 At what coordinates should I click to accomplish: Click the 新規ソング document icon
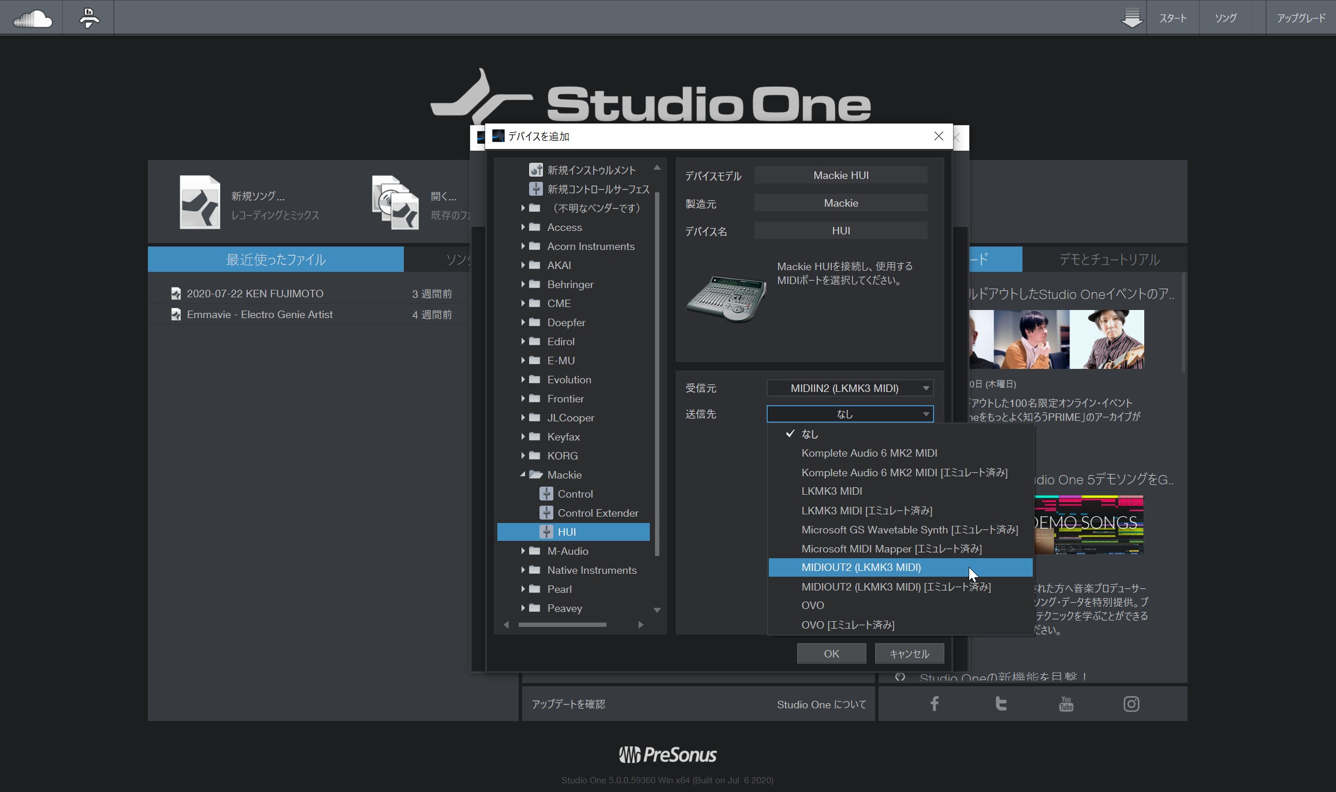[200, 203]
